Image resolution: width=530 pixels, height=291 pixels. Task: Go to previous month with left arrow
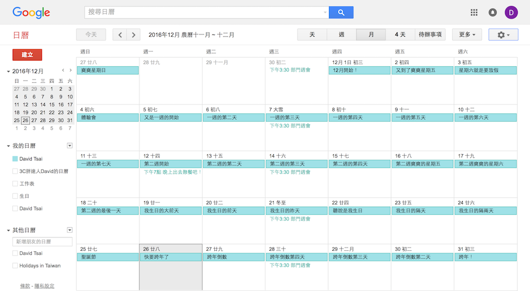coord(120,35)
